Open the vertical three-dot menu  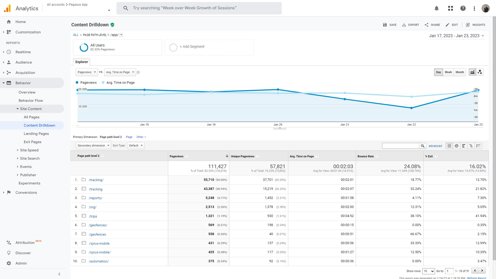474,8
